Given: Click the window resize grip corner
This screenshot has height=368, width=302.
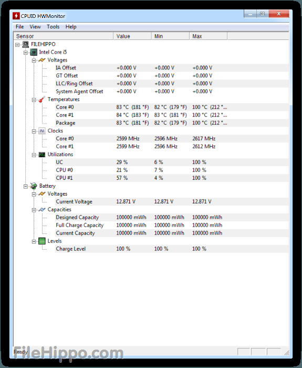Looking at the screenshot, I should point(287,353).
